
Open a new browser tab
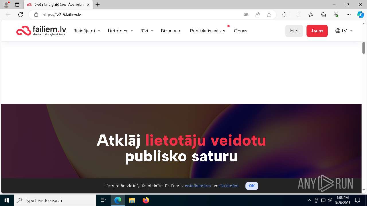(x=98, y=5)
